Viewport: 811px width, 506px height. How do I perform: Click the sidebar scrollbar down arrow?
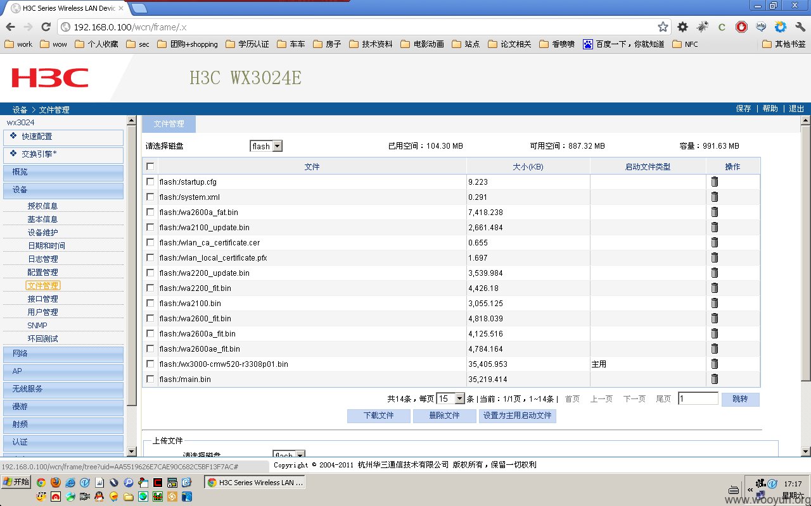pyautogui.click(x=132, y=451)
